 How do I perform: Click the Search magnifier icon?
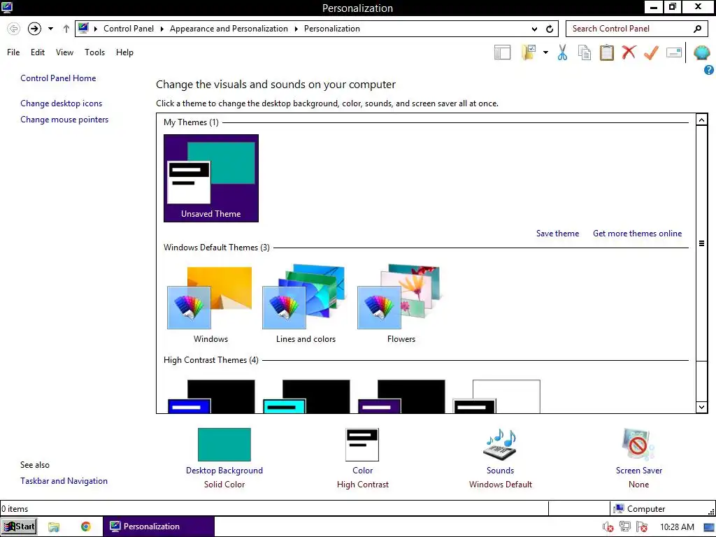[x=697, y=29]
